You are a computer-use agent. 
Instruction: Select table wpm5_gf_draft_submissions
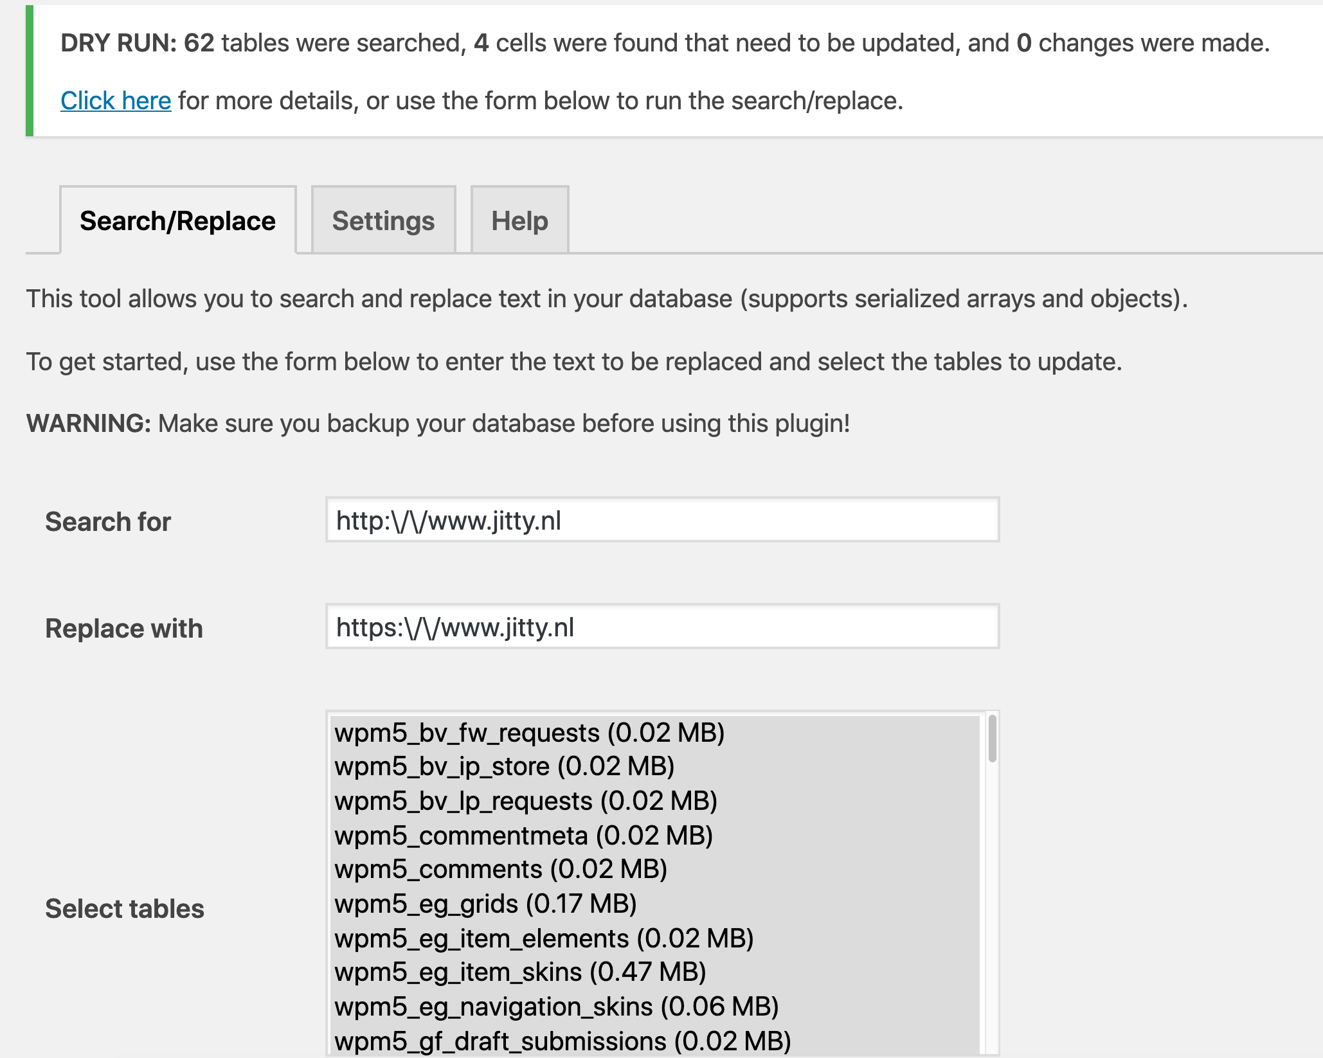[655, 1041]
